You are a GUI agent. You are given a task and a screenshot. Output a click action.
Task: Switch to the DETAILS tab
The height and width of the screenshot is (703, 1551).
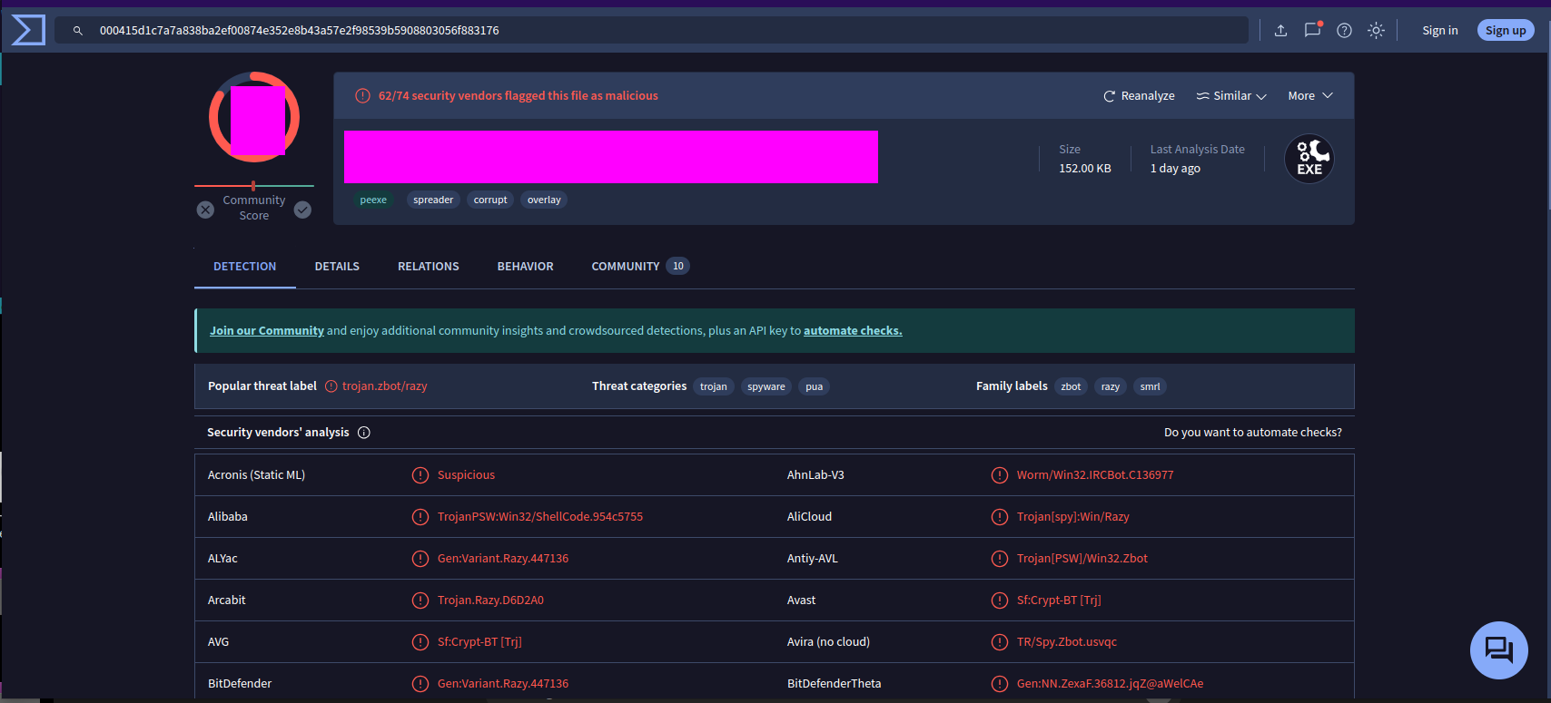337,267
